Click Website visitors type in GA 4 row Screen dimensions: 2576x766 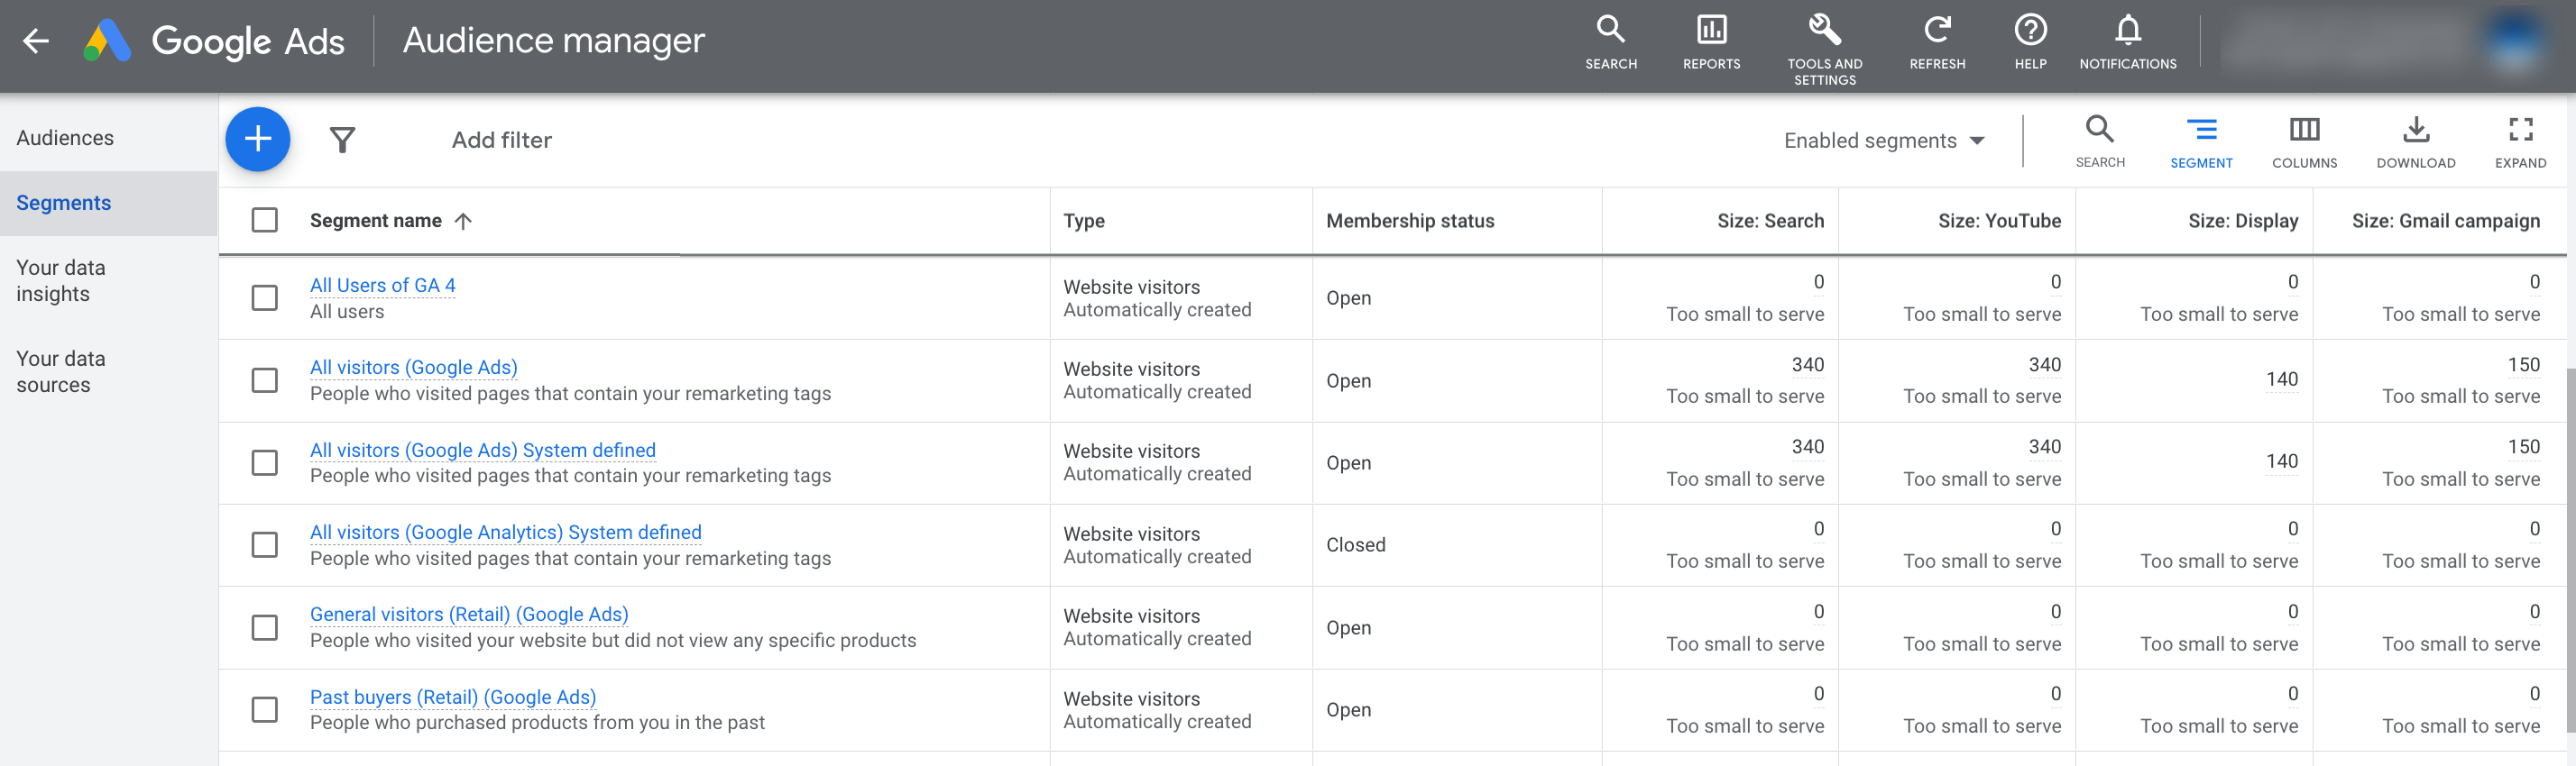pos(1131,287)
